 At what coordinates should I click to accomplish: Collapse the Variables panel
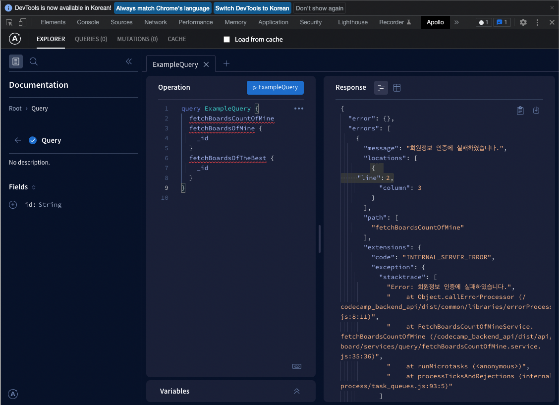(x=296, y=391)
